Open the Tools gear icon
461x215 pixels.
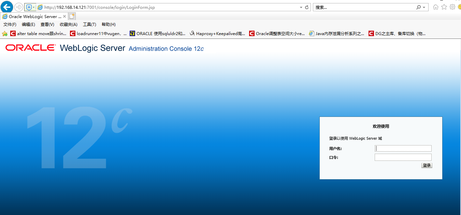pyautogui.click(x=452, y=7)
